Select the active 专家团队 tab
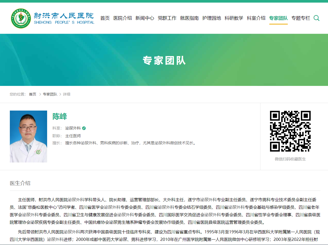328x245 pixels. (278, 18)
